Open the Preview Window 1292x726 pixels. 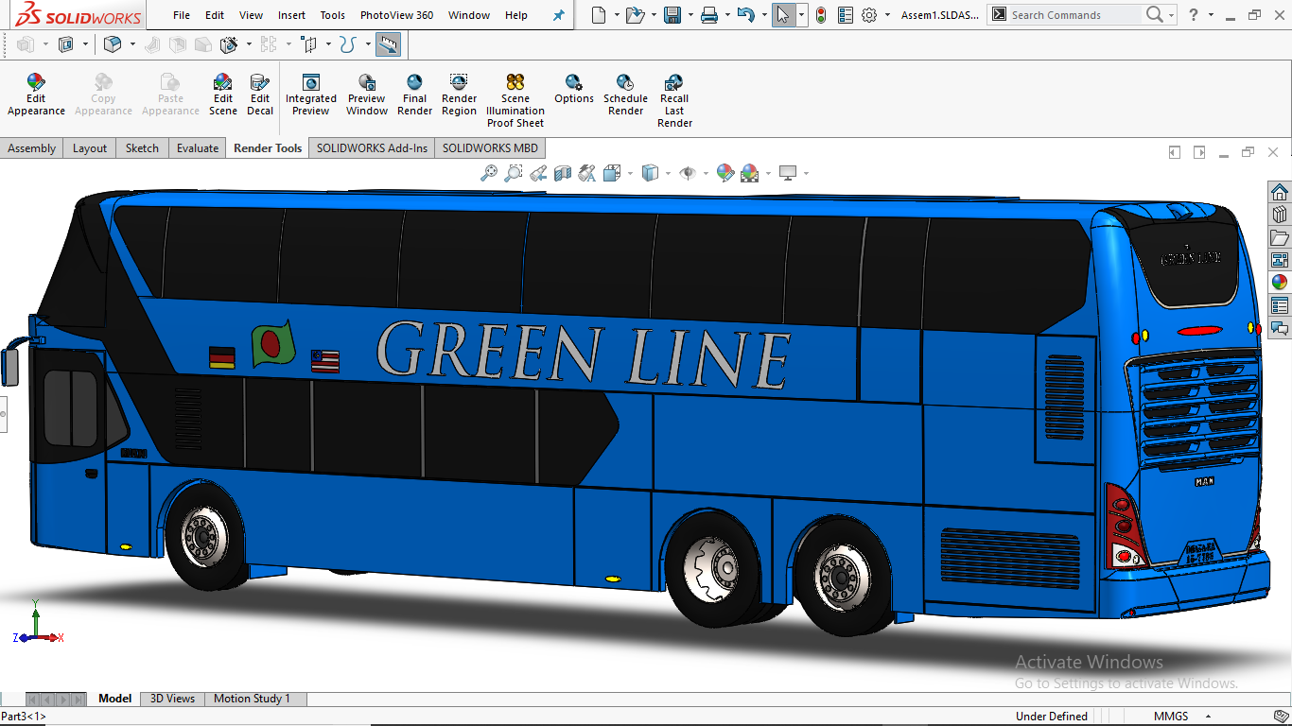point(367,95)
